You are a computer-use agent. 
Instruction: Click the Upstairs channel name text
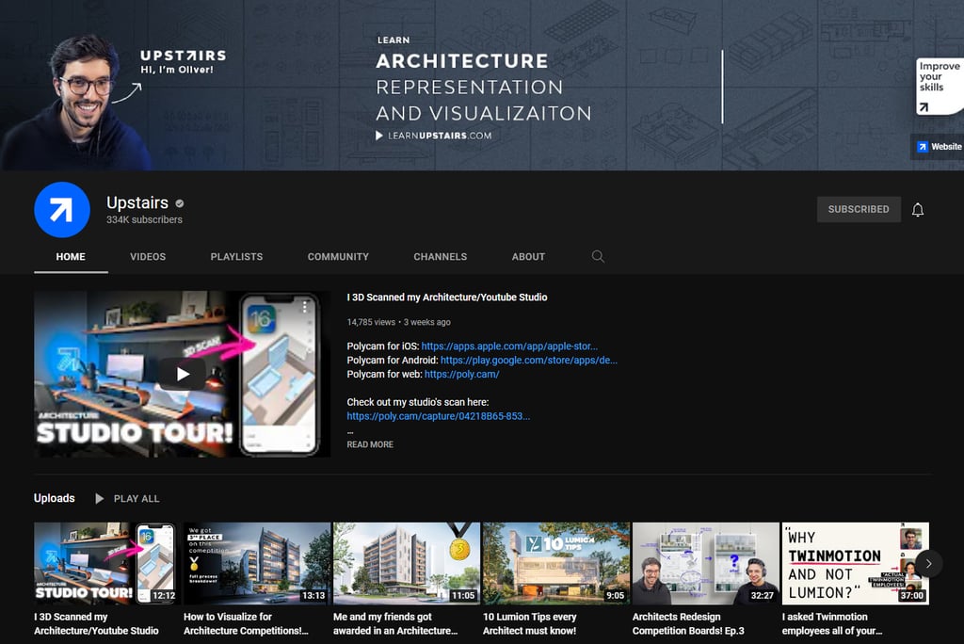pyautogui.click(x=137, y=202)
